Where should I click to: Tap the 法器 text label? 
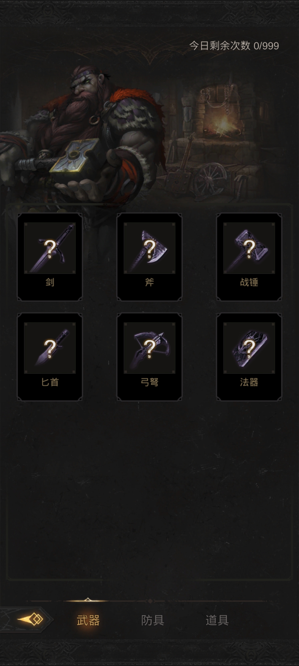pos(249,382)
